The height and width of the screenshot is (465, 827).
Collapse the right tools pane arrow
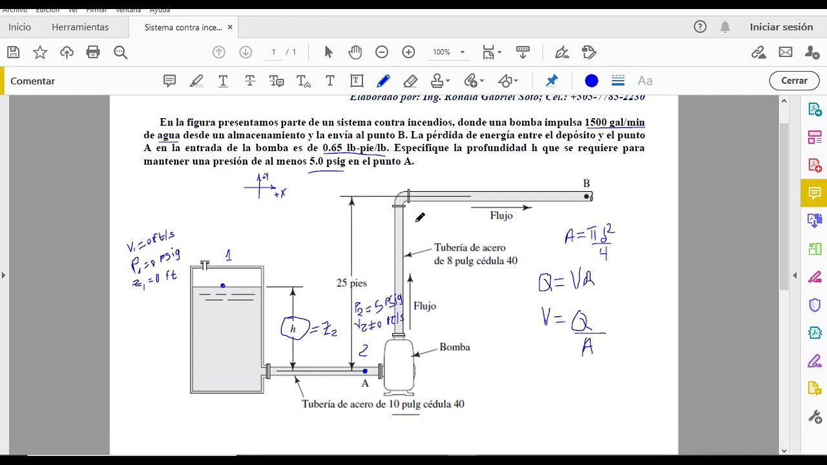[795, 275]
